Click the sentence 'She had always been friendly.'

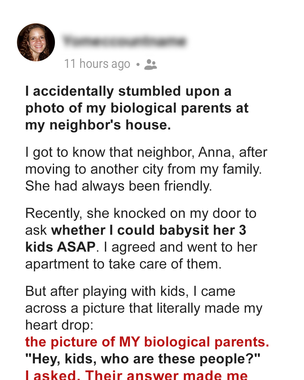tap(119, 186)
